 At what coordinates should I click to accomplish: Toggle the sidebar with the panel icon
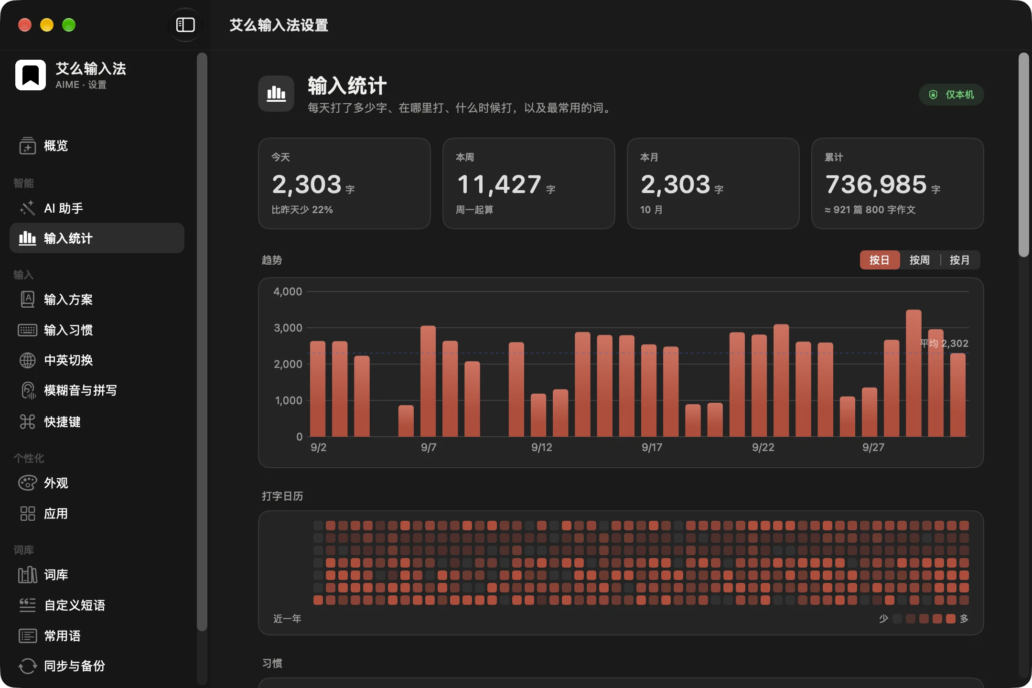point(185,25)
